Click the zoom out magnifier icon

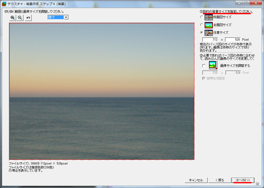tap(20, 18)
